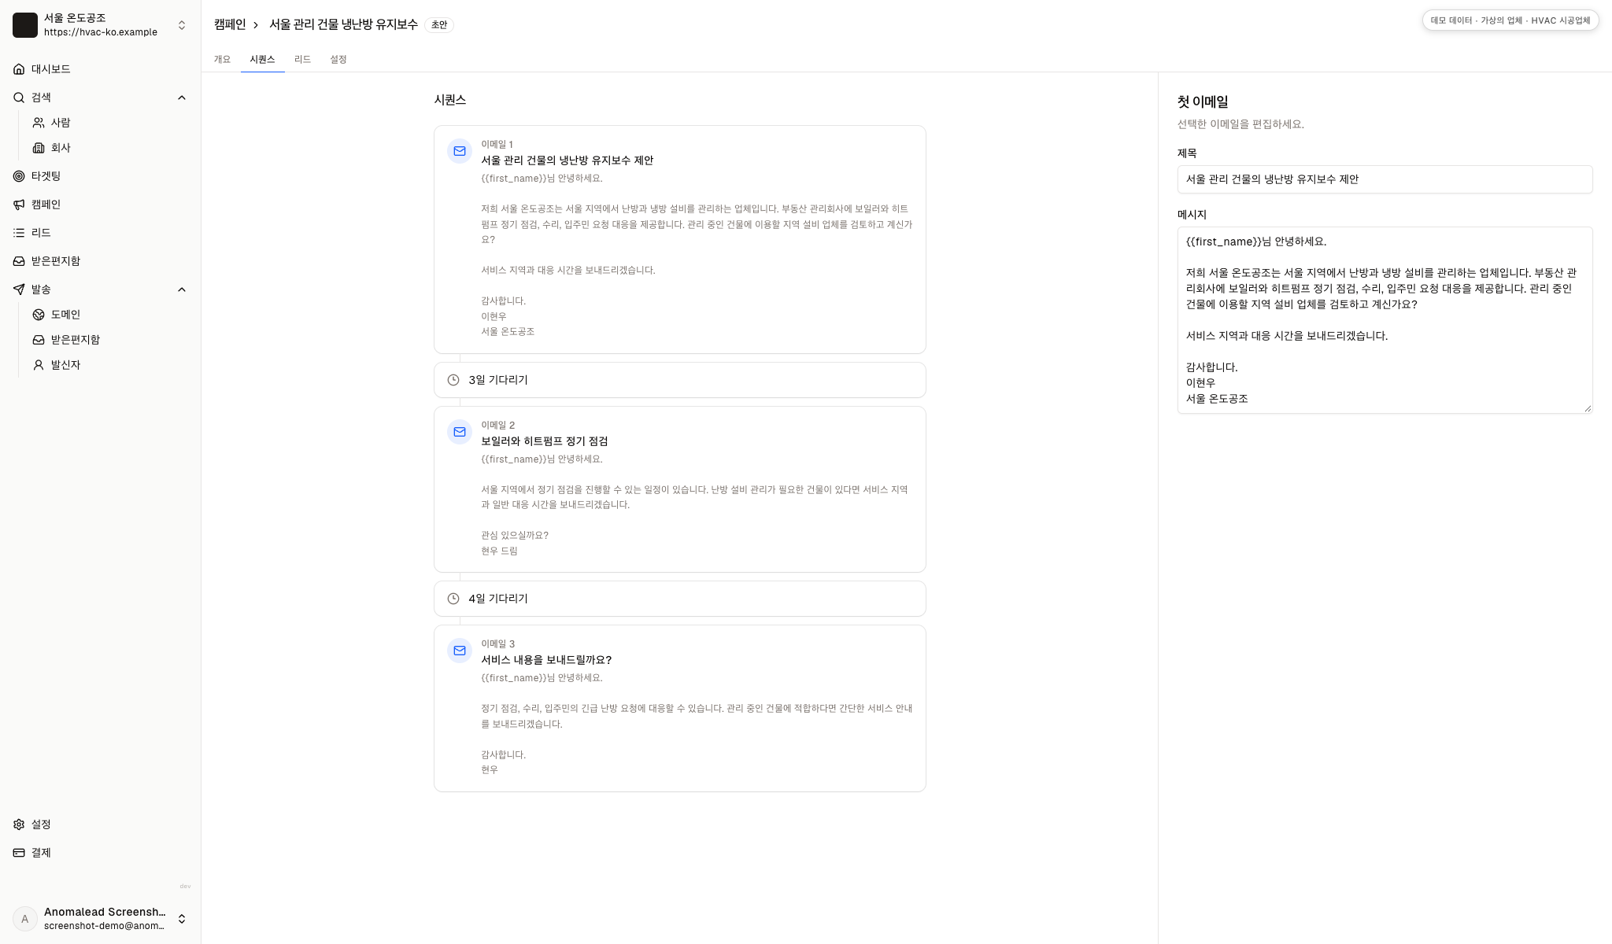This screenshot has height=944, width=1612.
Task: Select the 4일 기다리기 wait step
Action: point(679,599)
